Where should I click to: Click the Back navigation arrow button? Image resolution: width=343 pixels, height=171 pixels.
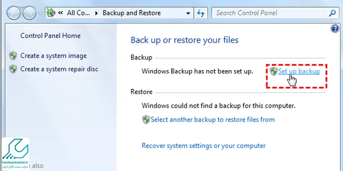pyautogui.click(x=14, y=13)
